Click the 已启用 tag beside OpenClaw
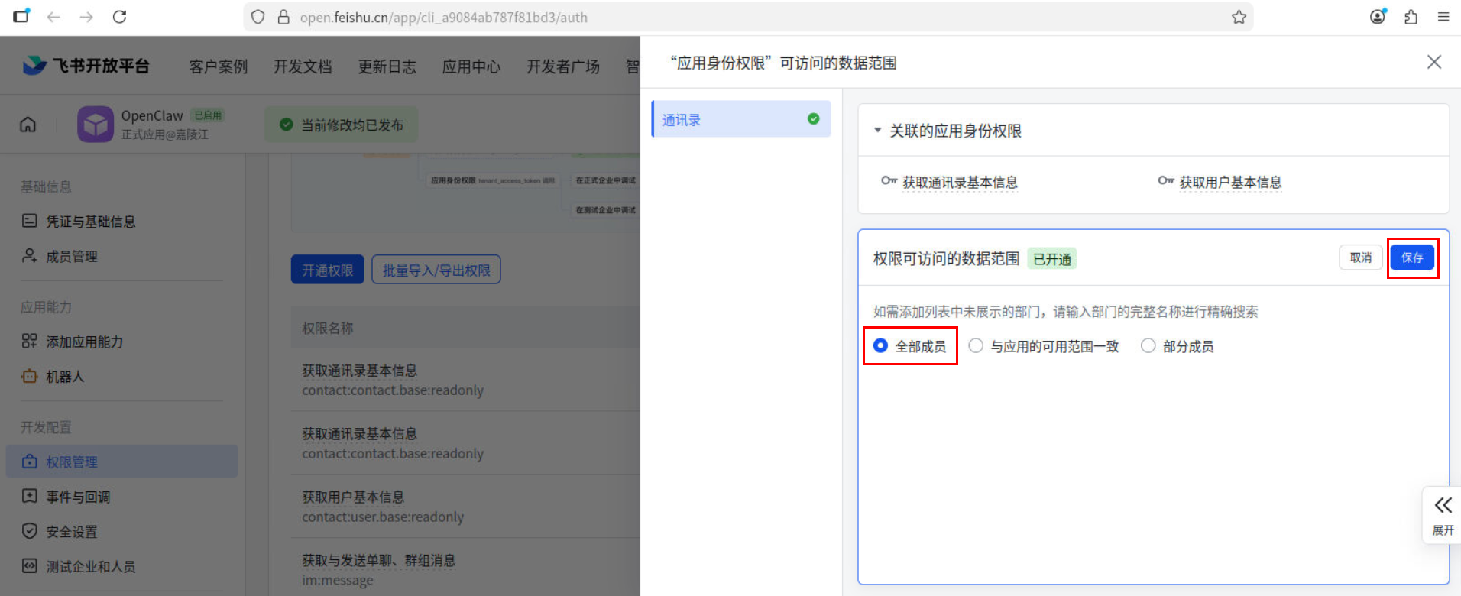Viewport: 1461px width, 596px height. pos(208,115)
